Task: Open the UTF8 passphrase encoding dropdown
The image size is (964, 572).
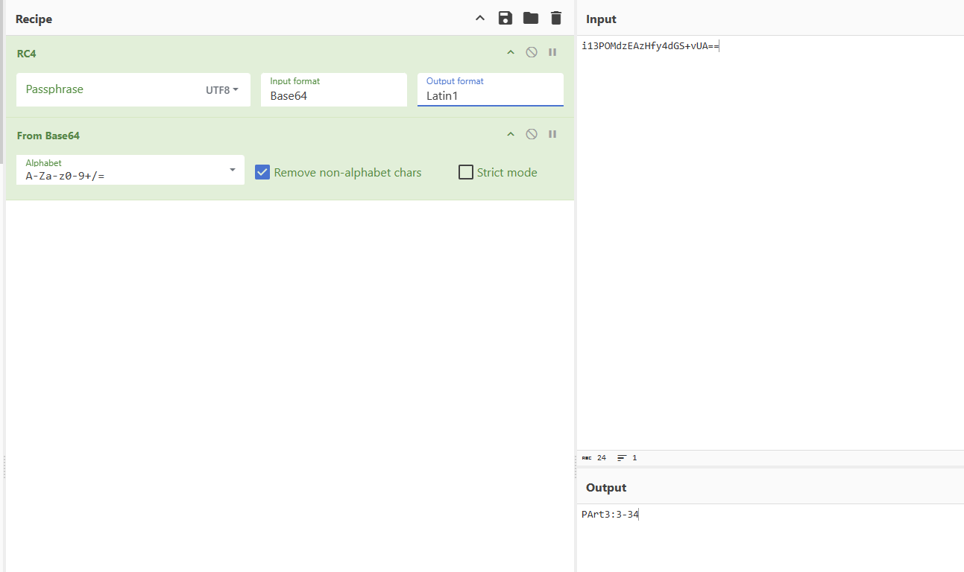Action: pyautogui.click(x=222, y=90)
